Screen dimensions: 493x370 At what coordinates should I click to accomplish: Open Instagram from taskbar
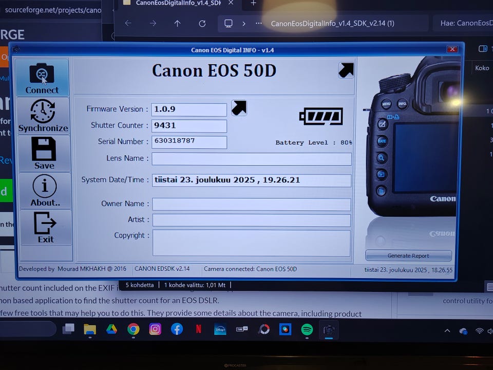click(155, 329)
